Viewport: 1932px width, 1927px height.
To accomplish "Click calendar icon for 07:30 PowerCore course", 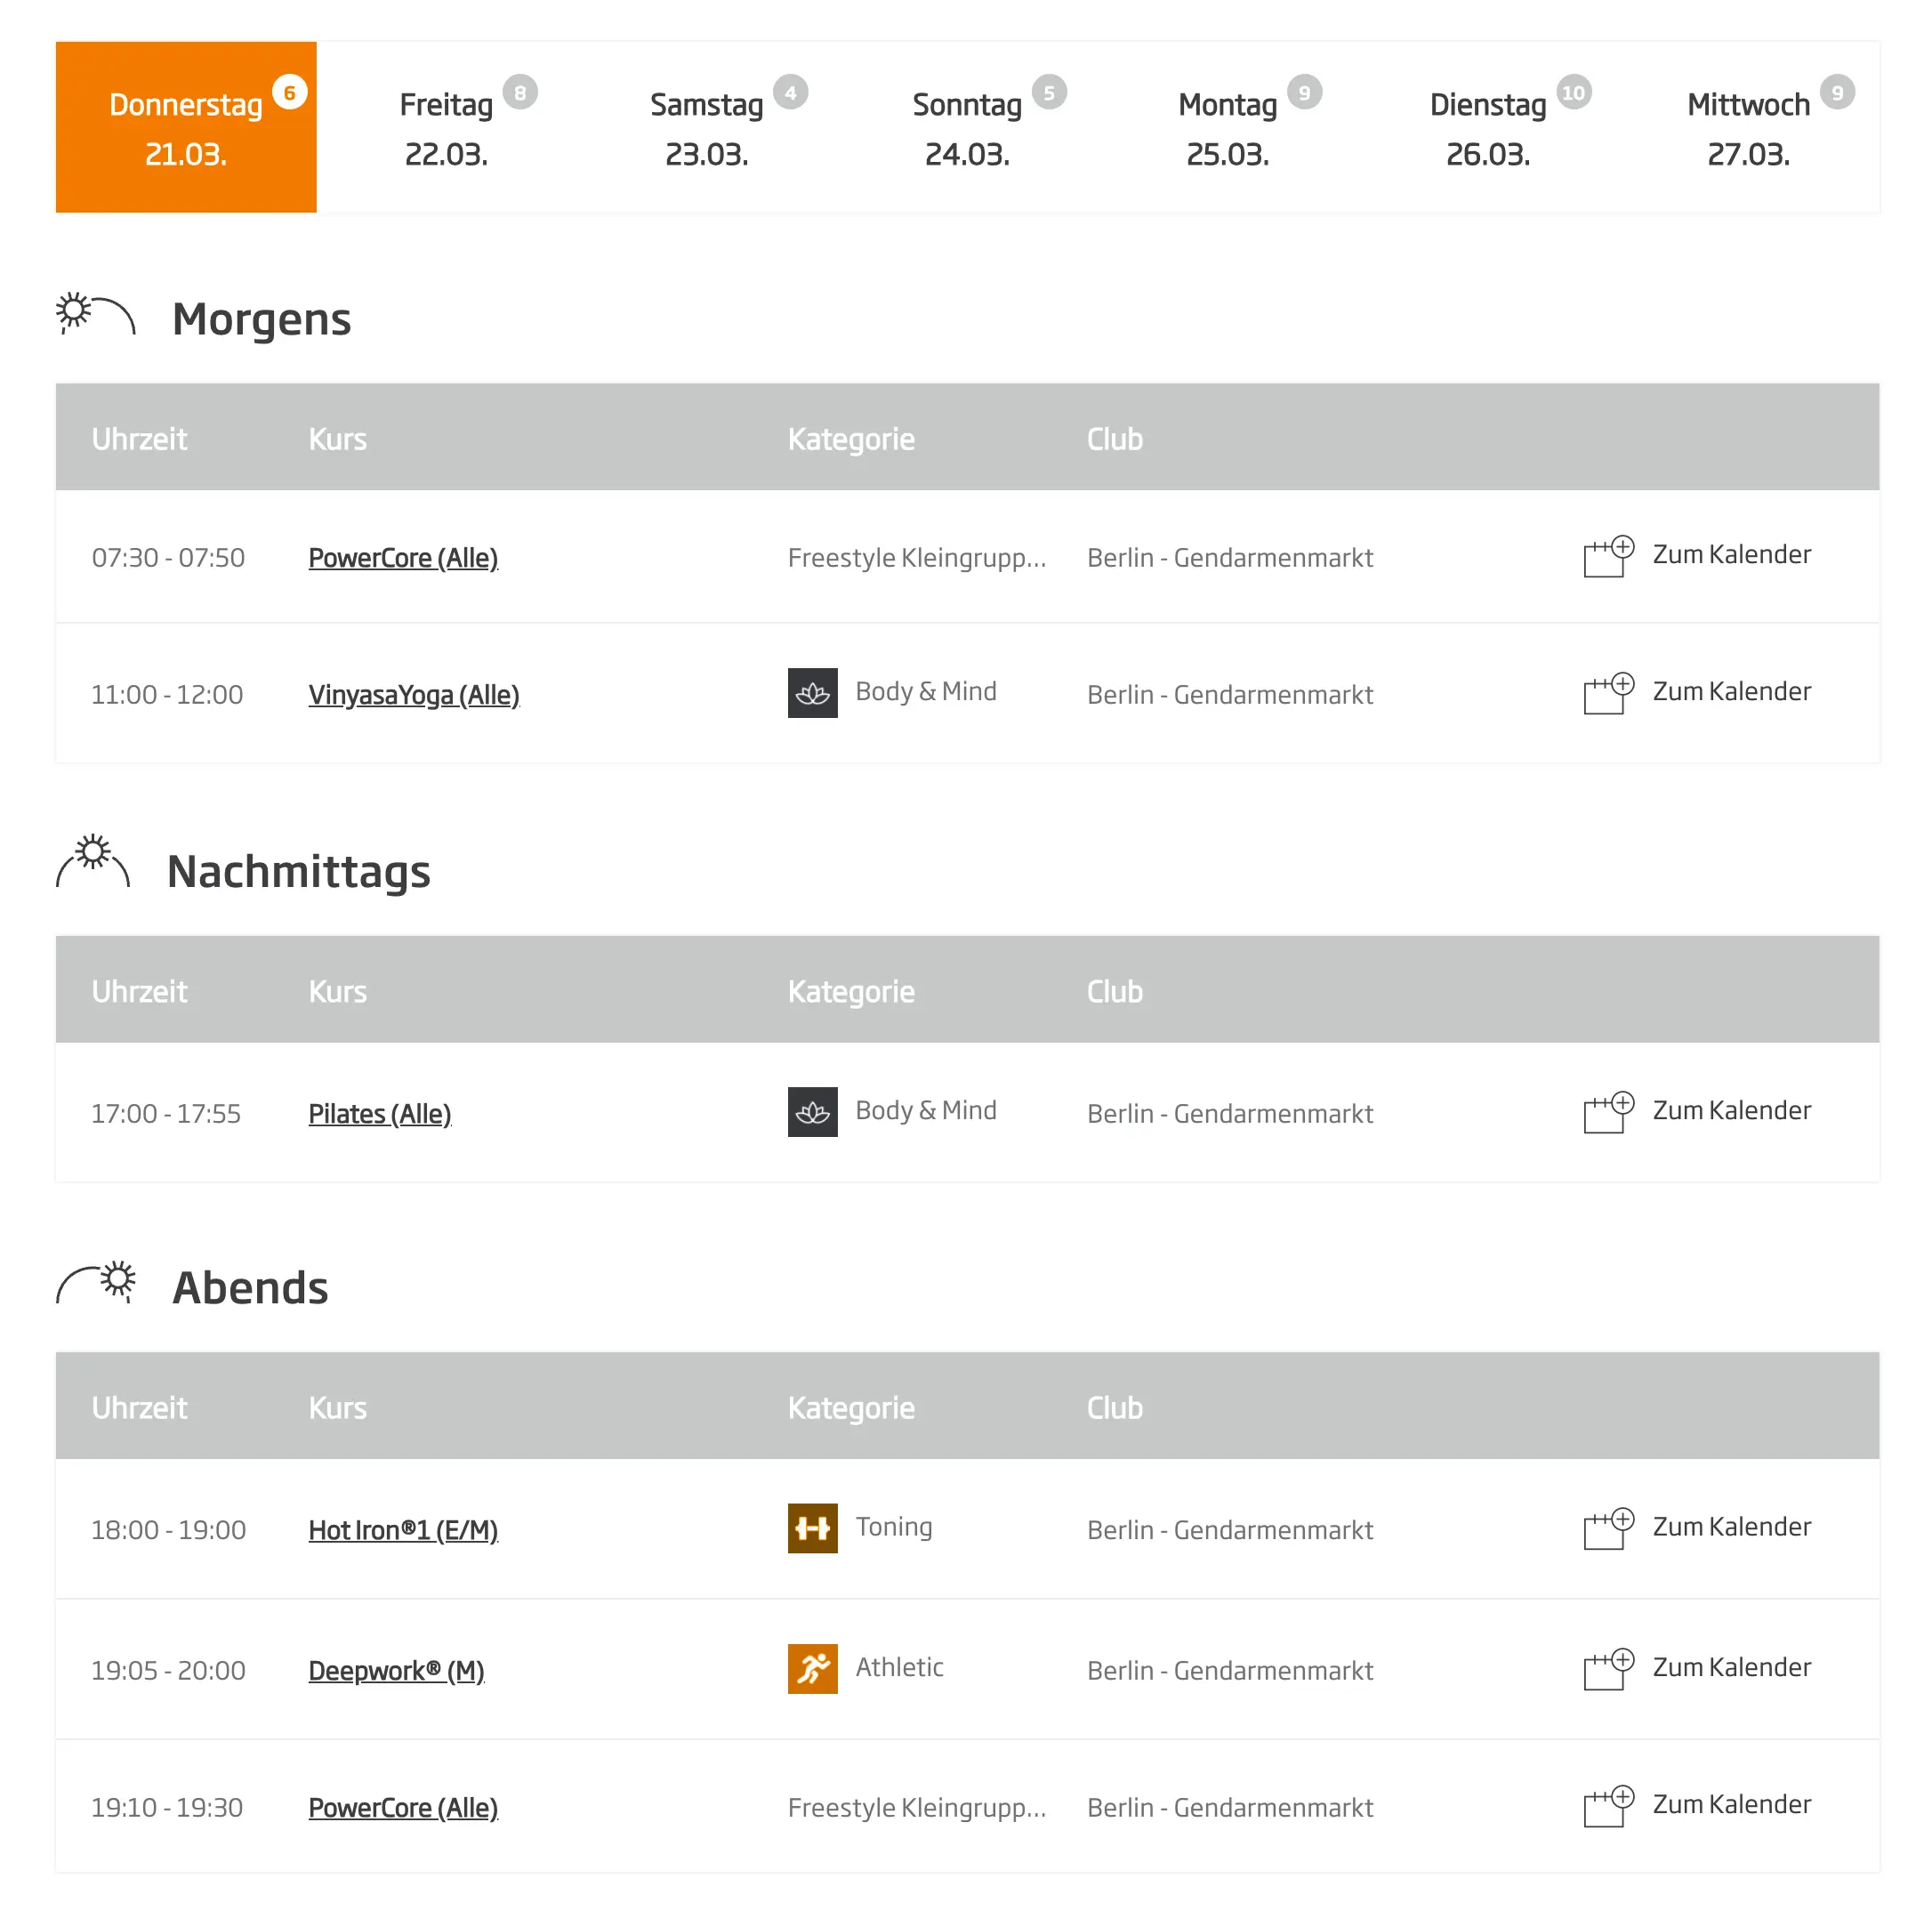I will tap(1608, 556).
